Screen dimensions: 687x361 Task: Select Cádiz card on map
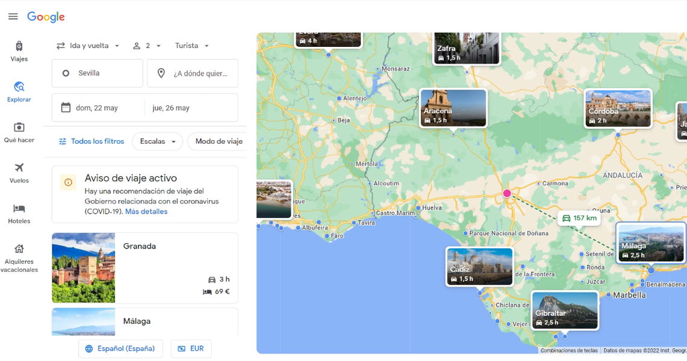click(x=479, y=267)
